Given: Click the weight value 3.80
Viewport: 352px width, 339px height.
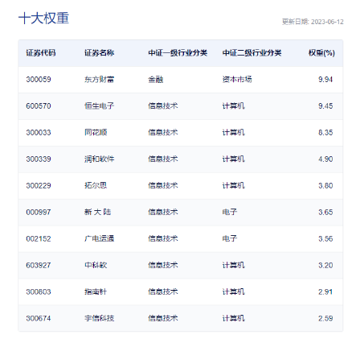Looking at the screenshot, I should point(325,186).
